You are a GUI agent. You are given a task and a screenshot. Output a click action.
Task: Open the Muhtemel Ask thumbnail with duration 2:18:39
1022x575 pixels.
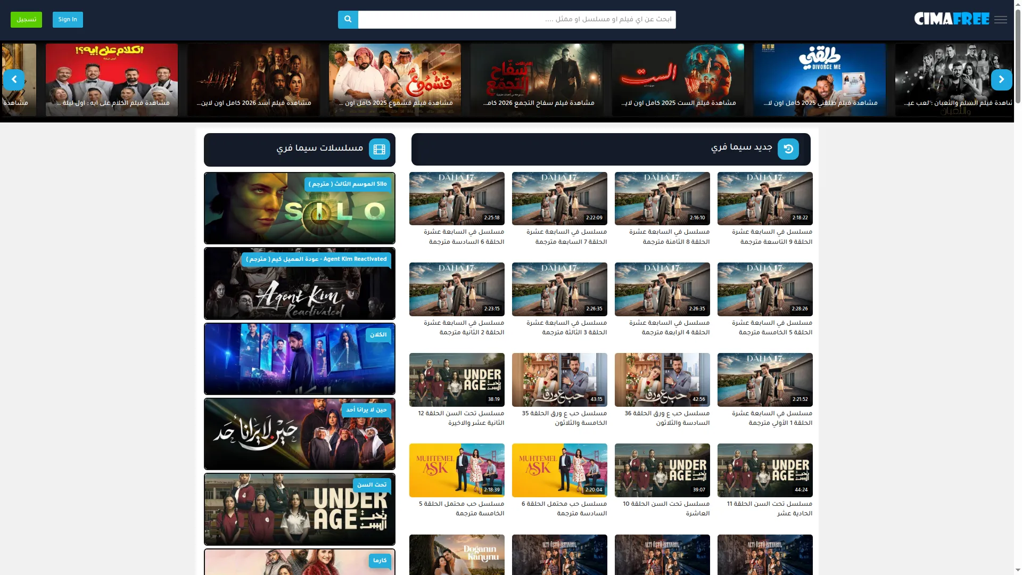point(457,470)
